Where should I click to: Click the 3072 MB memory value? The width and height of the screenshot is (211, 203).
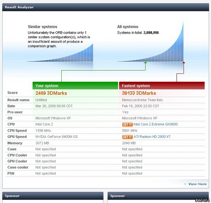42,143
